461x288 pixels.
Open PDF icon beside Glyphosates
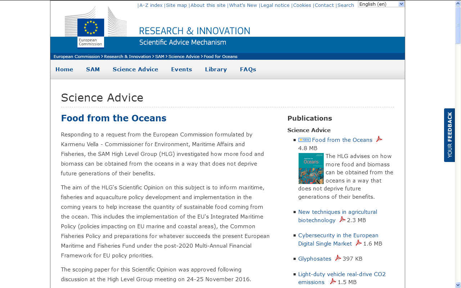click(x=338, y=258)
